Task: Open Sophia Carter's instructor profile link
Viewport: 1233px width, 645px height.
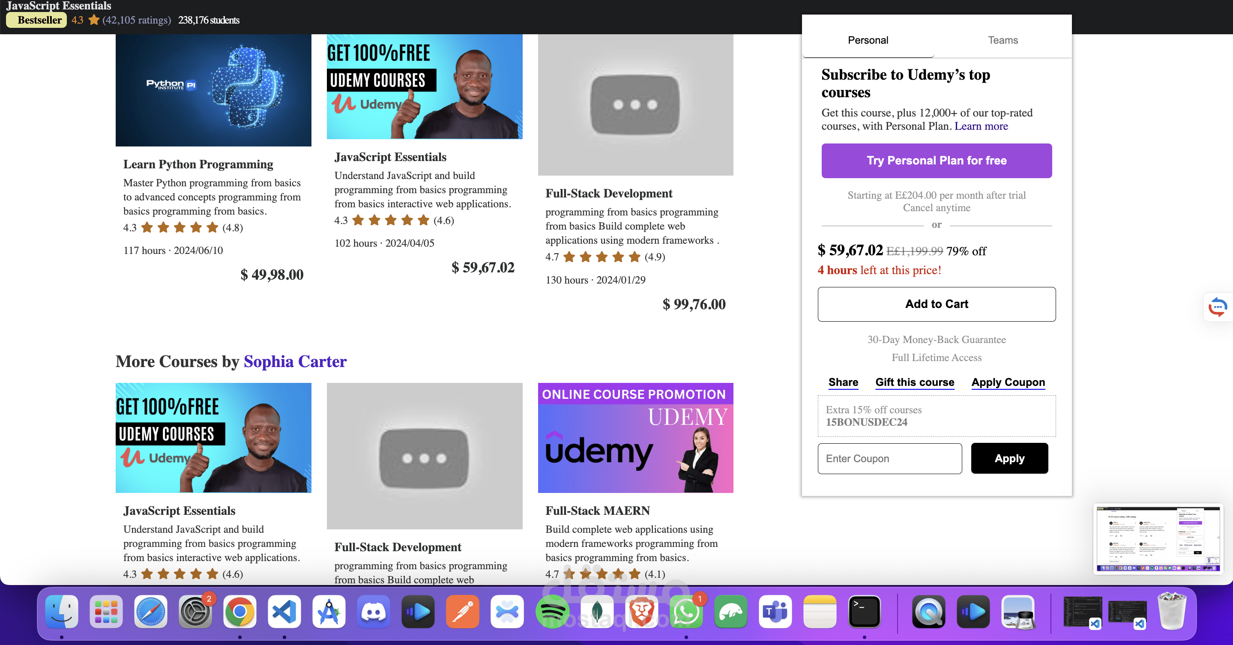Action: pos(295,361)
